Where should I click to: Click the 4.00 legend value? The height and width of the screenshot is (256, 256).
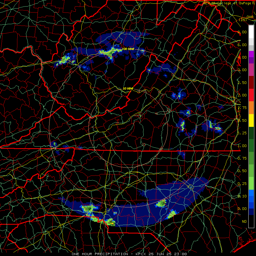(x=242, y=57)
